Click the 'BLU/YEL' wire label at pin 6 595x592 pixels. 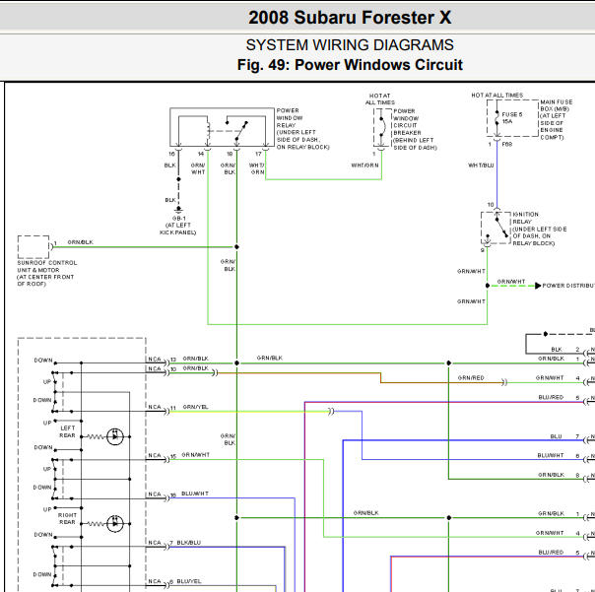pos(189,581)
